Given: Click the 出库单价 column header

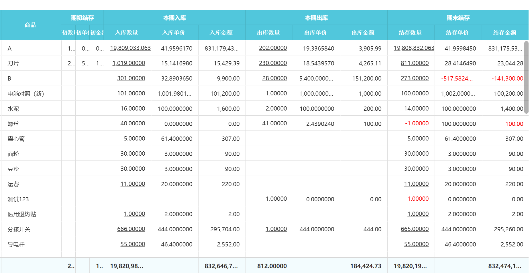Looking at the screenshot, I should 316,33.
